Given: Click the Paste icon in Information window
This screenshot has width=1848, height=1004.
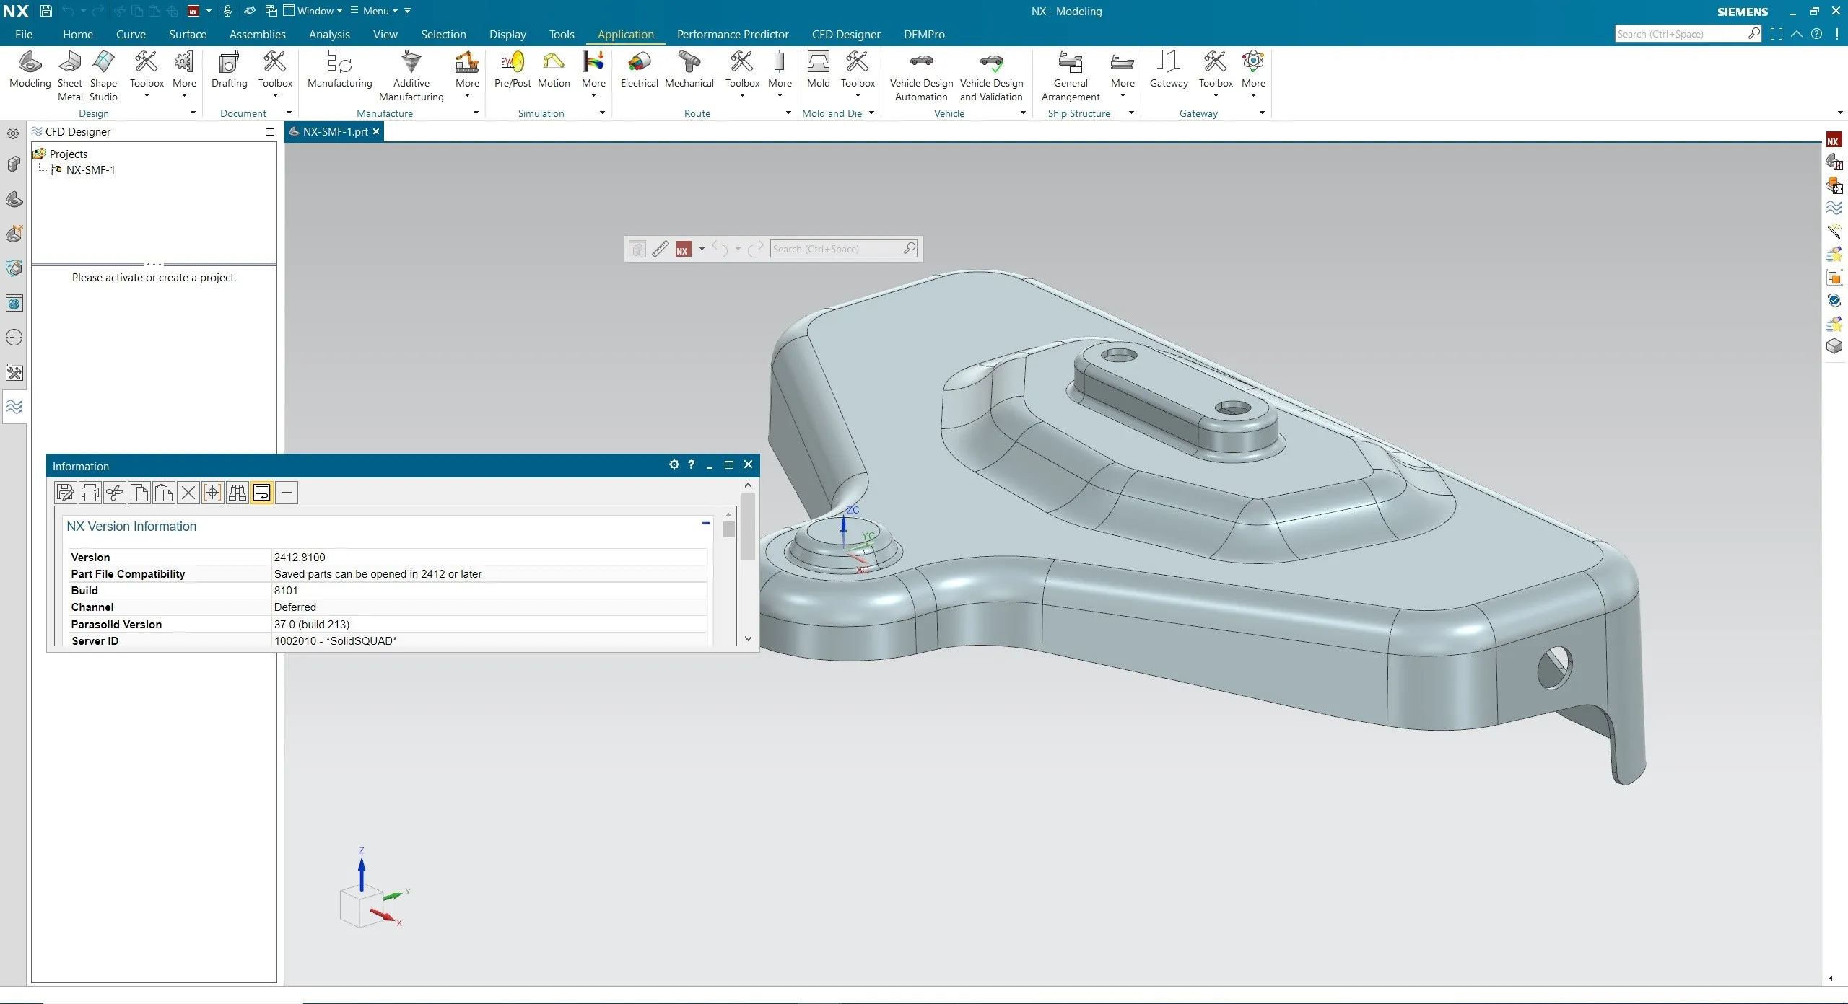Looking at the screenshot, I should pos(164,493).
